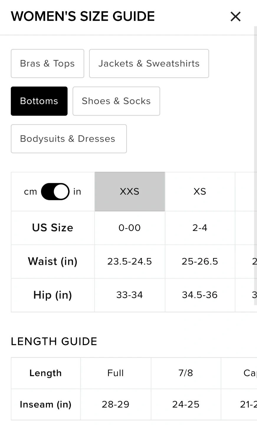The height and width of the screenshot is (425, 257).
Task: Open the Bras & Tops tab
Action: click(x=48, y=63)
